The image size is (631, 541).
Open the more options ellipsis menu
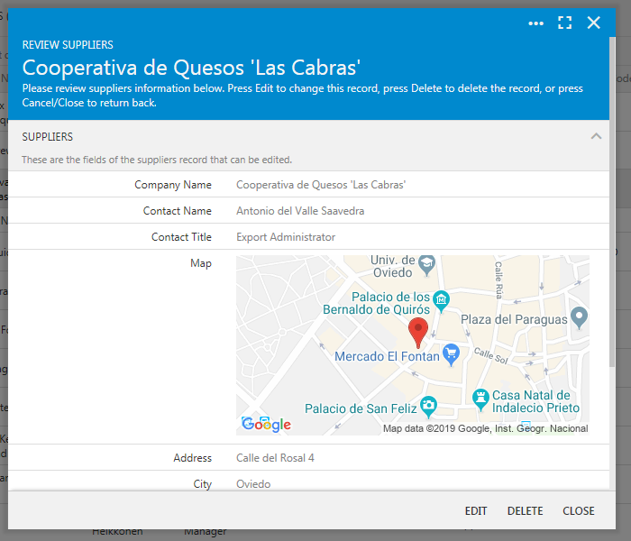pyautogui.click(x=535, y=23)
